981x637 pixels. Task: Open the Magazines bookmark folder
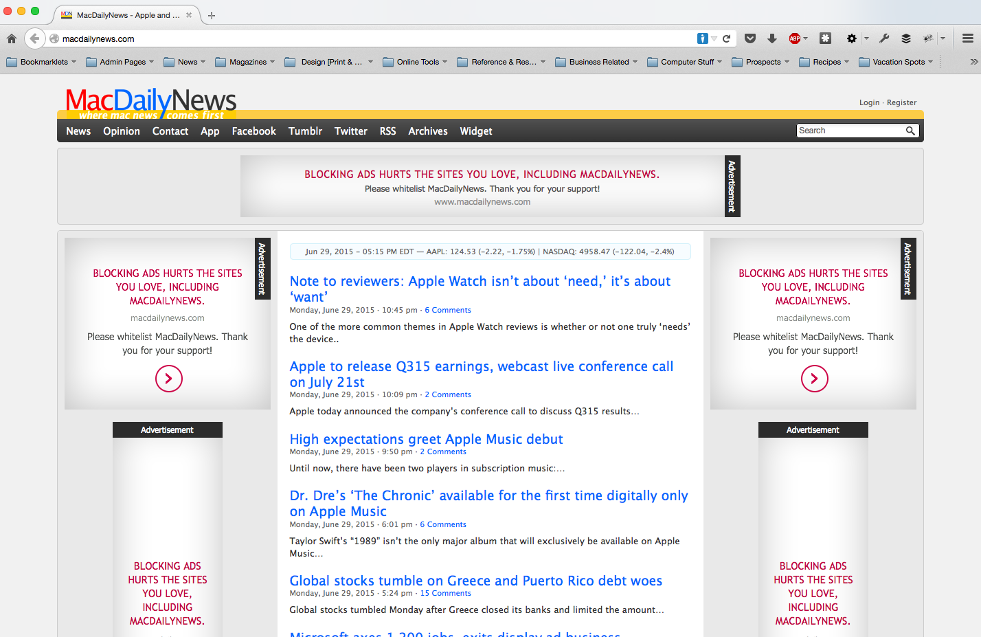(245, 62)
